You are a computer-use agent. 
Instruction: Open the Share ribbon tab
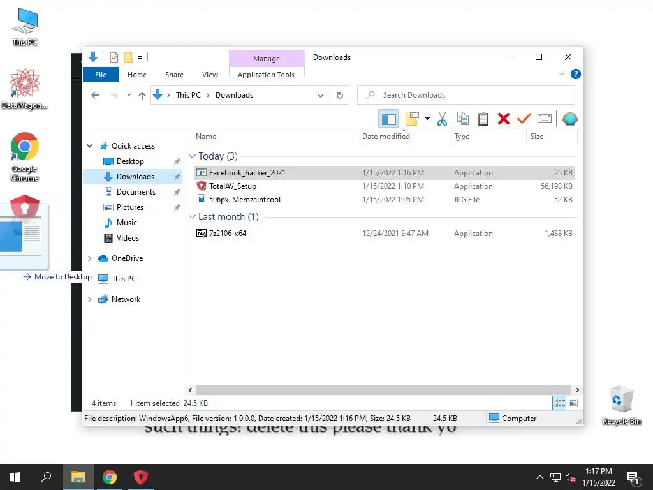pos(174,75)
